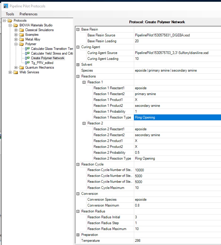
Task: Click the Create Polymer Network protocol icon
Action: [x=27, y=58]
